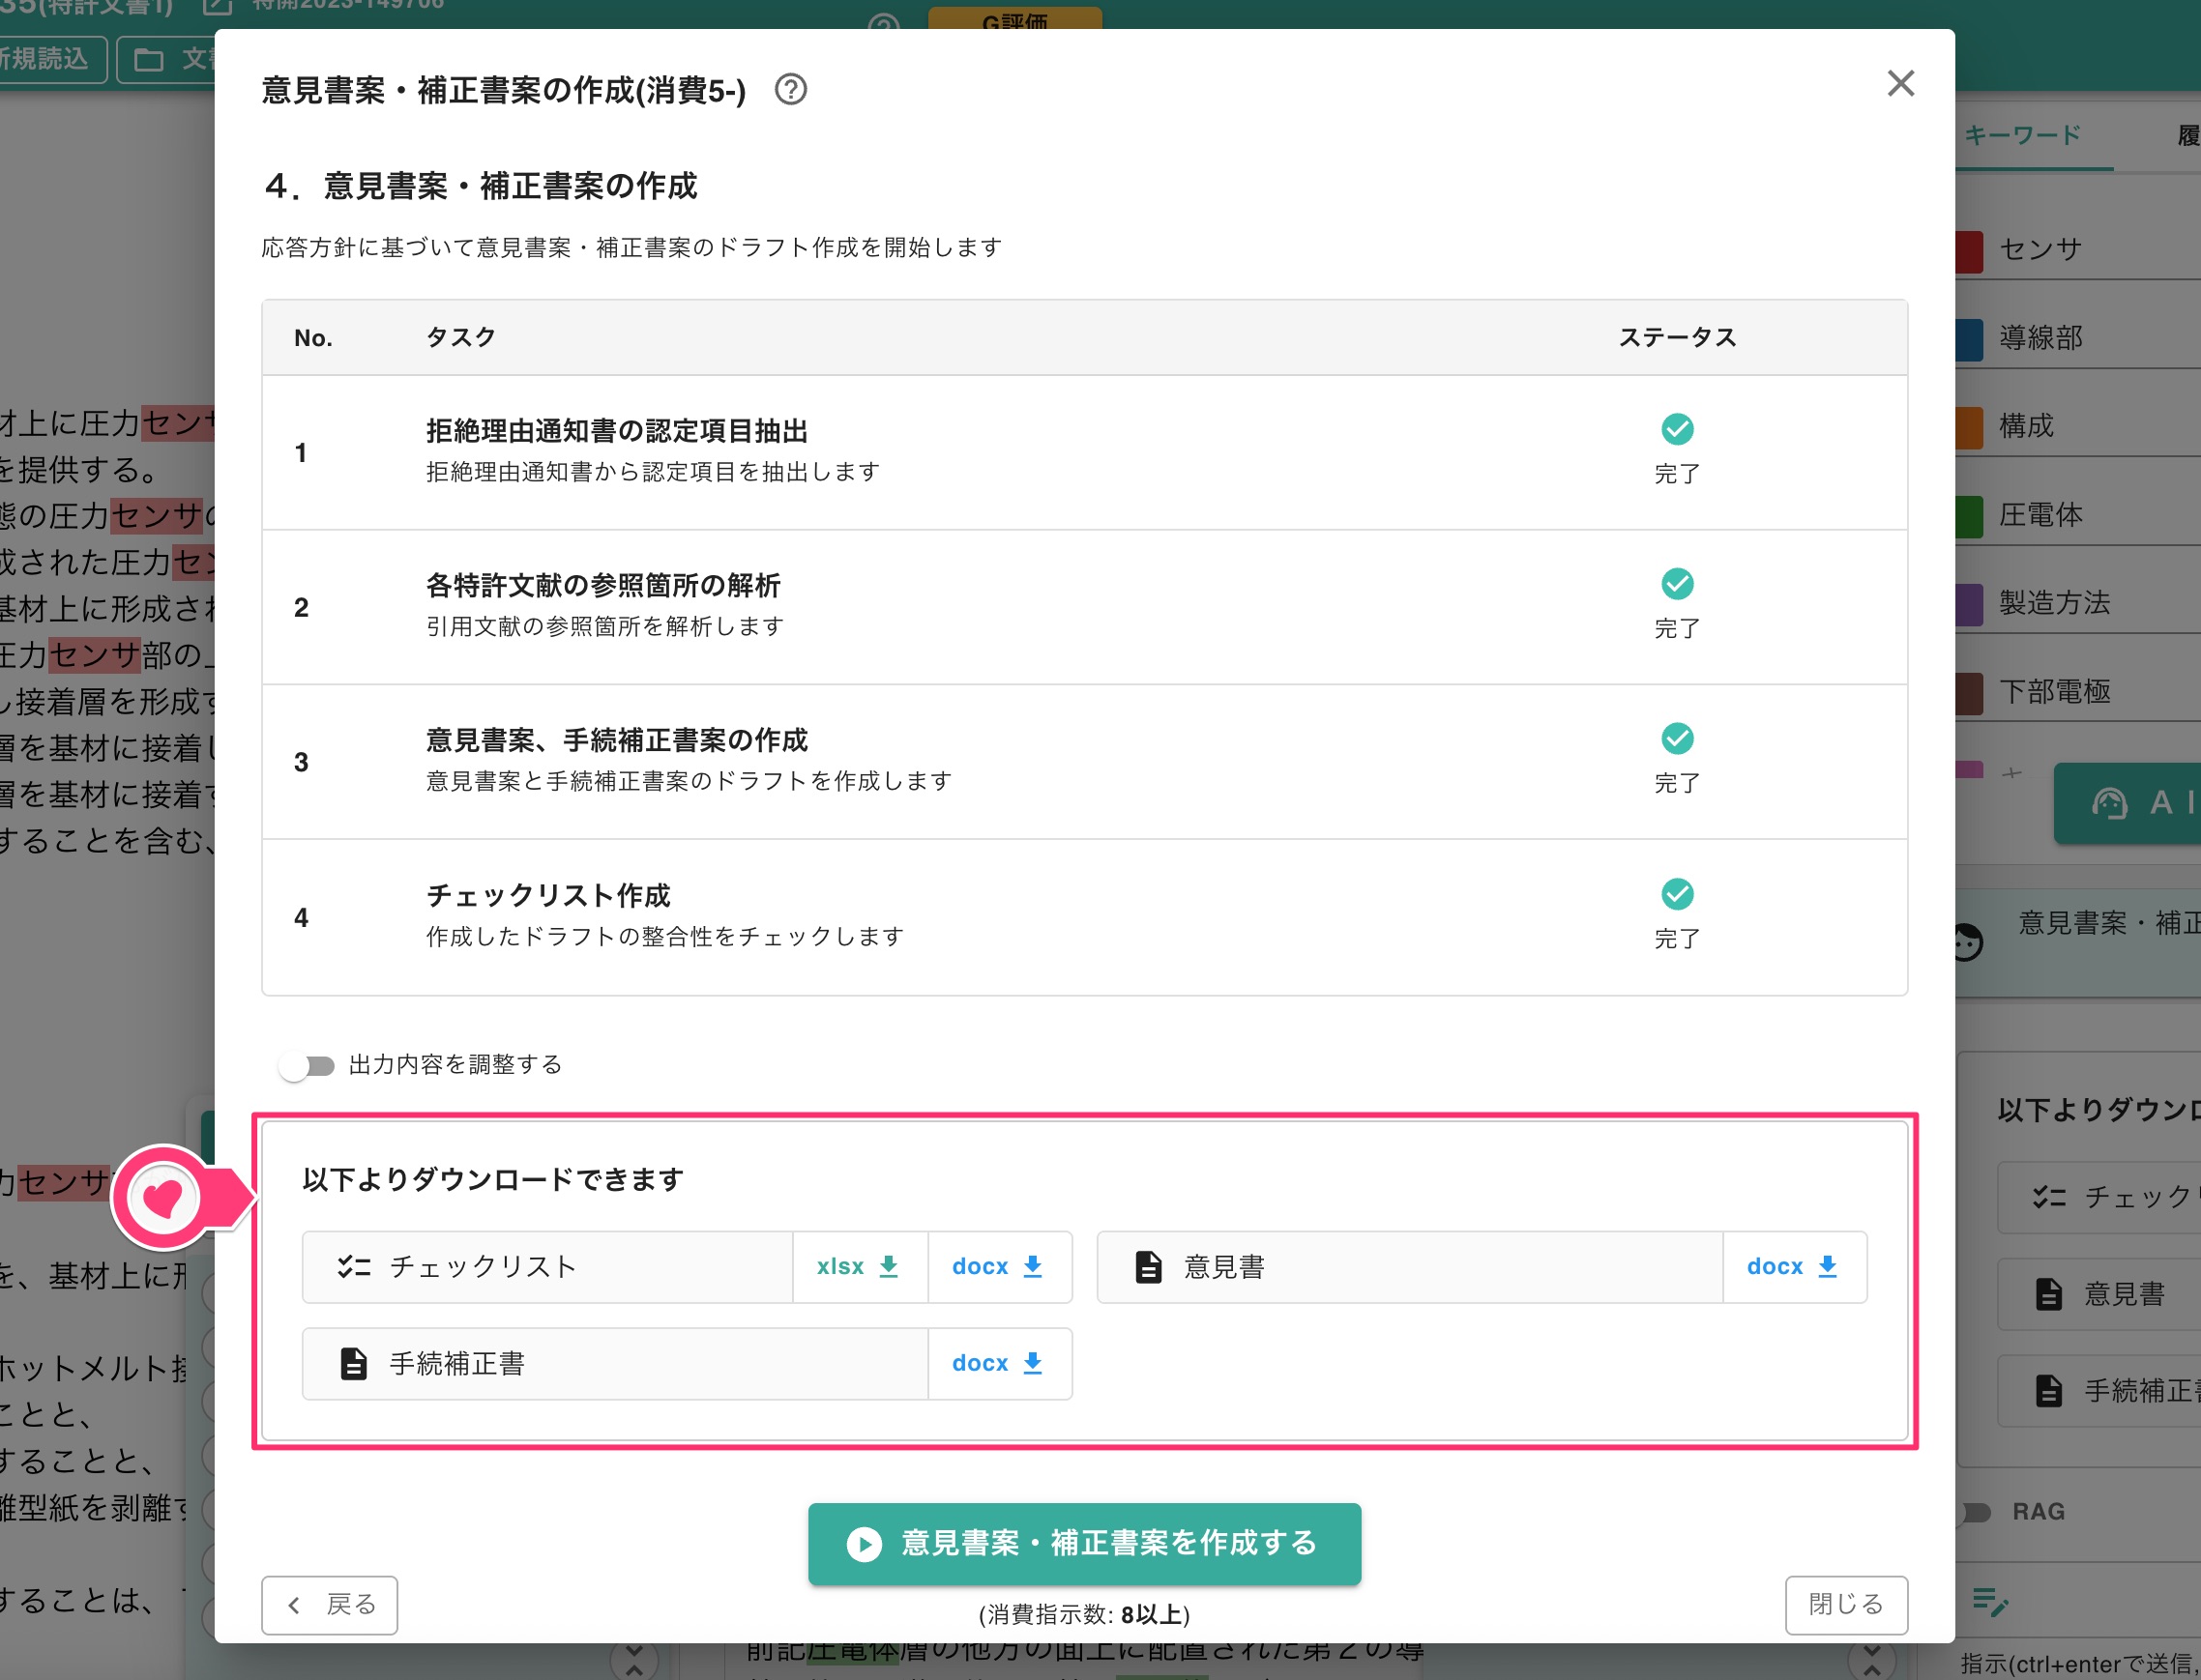Click brown swatch for 下部電極 keyword

(1969, 692)
